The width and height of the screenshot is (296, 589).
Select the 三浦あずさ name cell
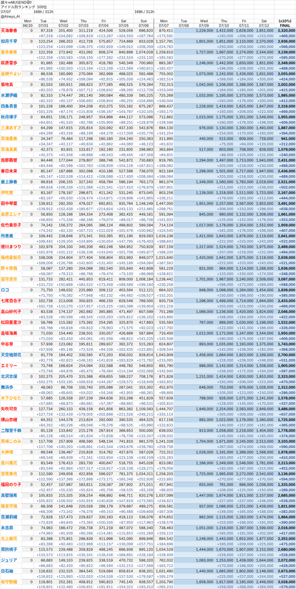[10, 127]
